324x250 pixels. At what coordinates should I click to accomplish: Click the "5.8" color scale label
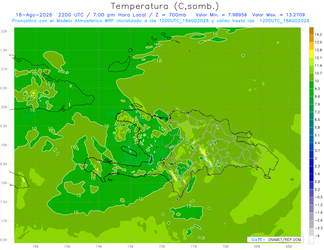pyautogui.click(x=318, y=127)
